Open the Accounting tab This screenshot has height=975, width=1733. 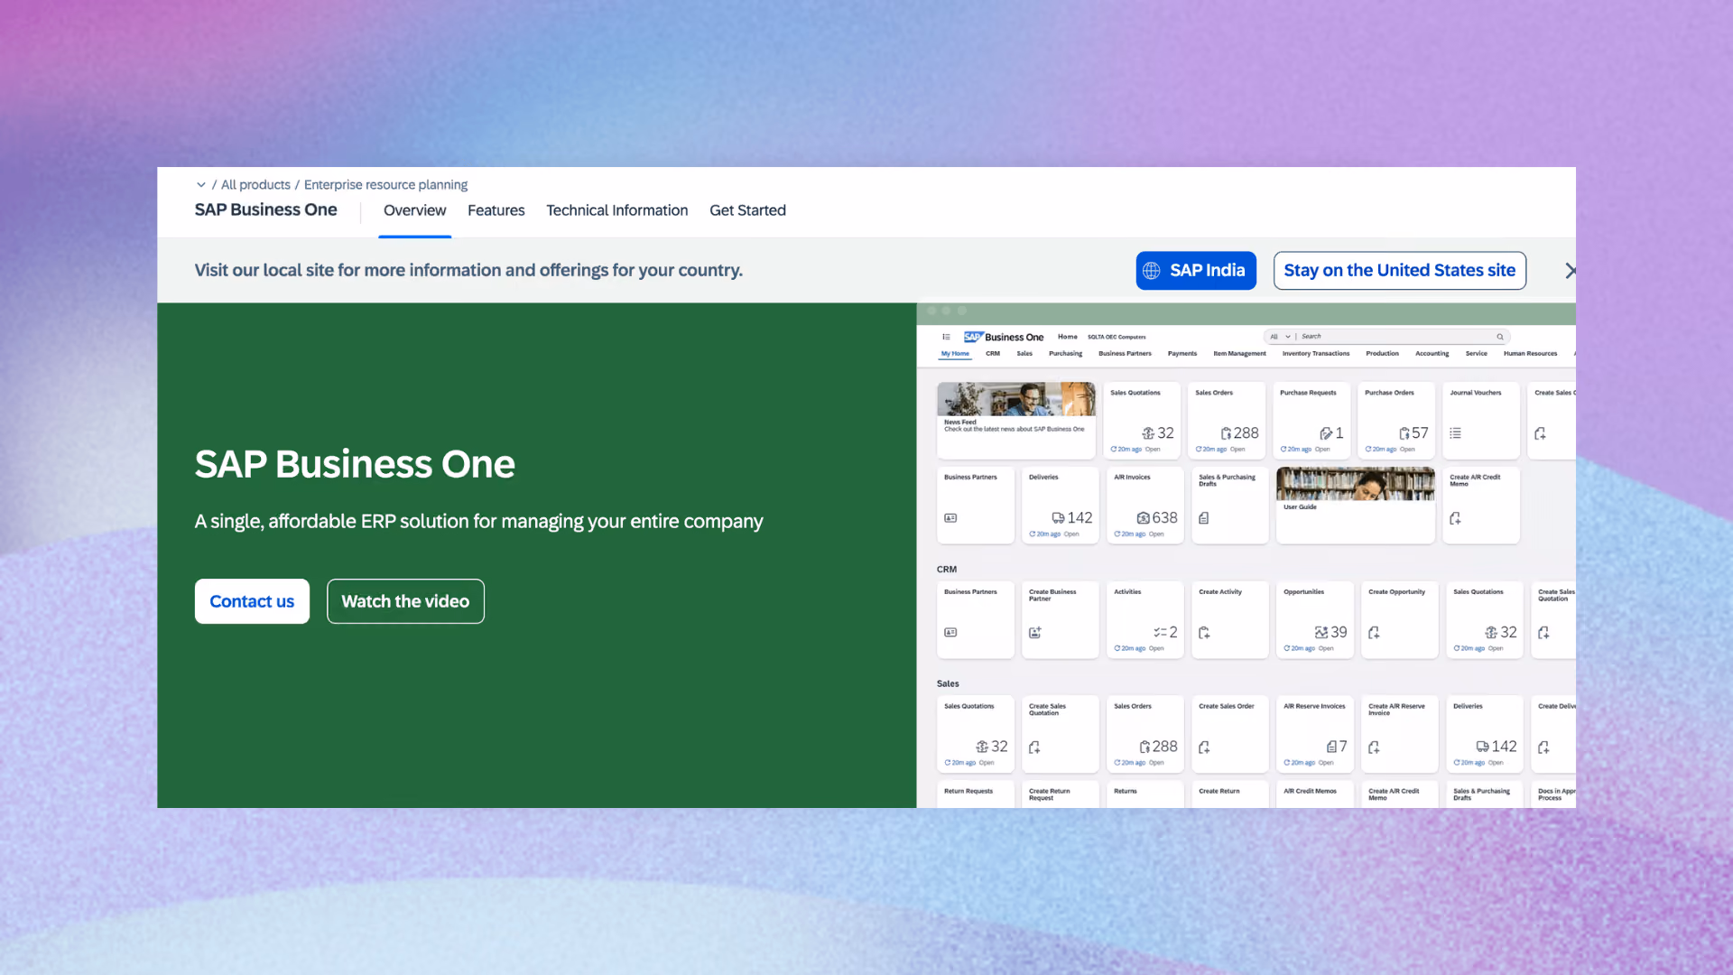click(x=1432, y=354)
